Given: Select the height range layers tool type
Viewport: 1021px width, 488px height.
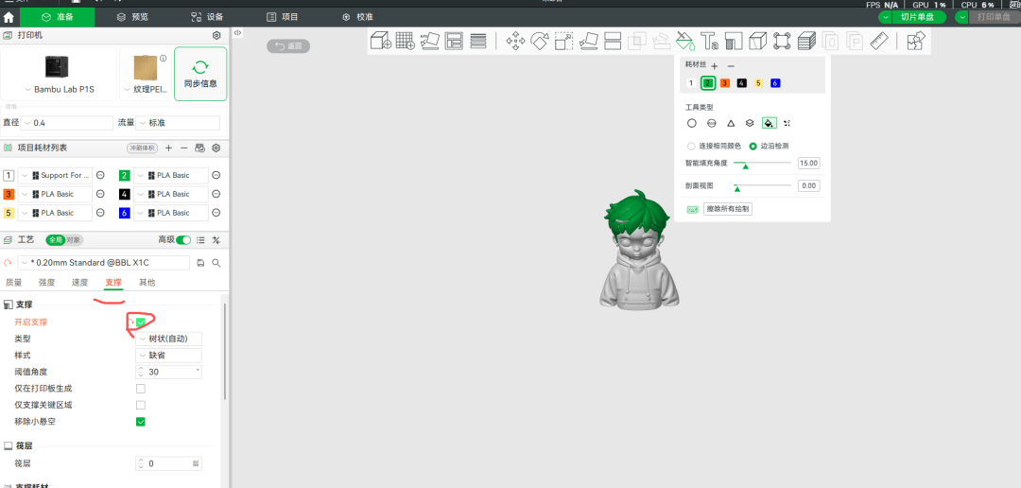Looking at the screenshot, I should 750,123.
